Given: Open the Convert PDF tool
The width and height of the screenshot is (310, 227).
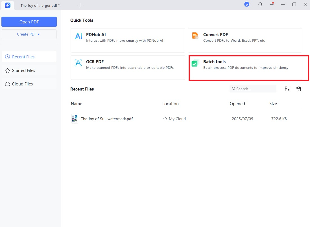Looking at the screenshot, I should (x=245, y=40).
